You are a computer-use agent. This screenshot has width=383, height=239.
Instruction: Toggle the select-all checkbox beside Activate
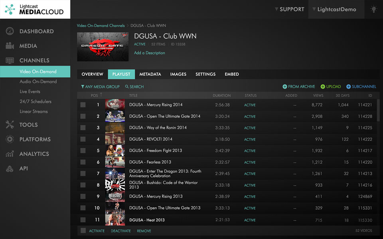click(83, 231)
